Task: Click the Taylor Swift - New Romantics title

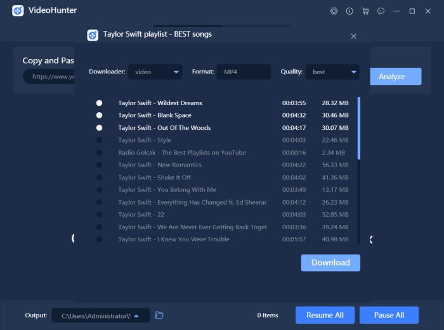Action: pyautogui.click(x=160, y=165)
